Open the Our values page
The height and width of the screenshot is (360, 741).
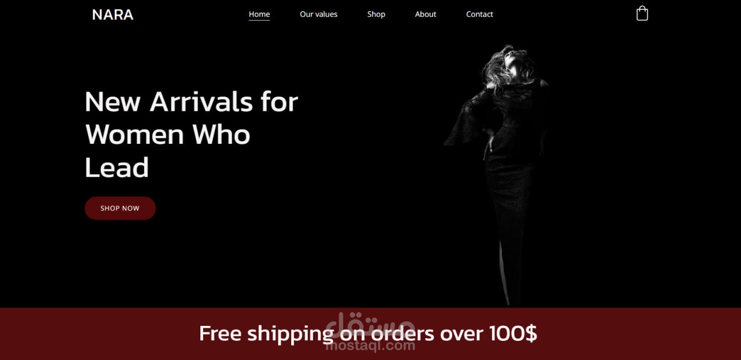pyautogui.click(x=318, y=14)
